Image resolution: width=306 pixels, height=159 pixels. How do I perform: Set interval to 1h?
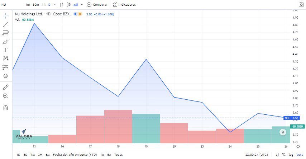tap(44, 5)
